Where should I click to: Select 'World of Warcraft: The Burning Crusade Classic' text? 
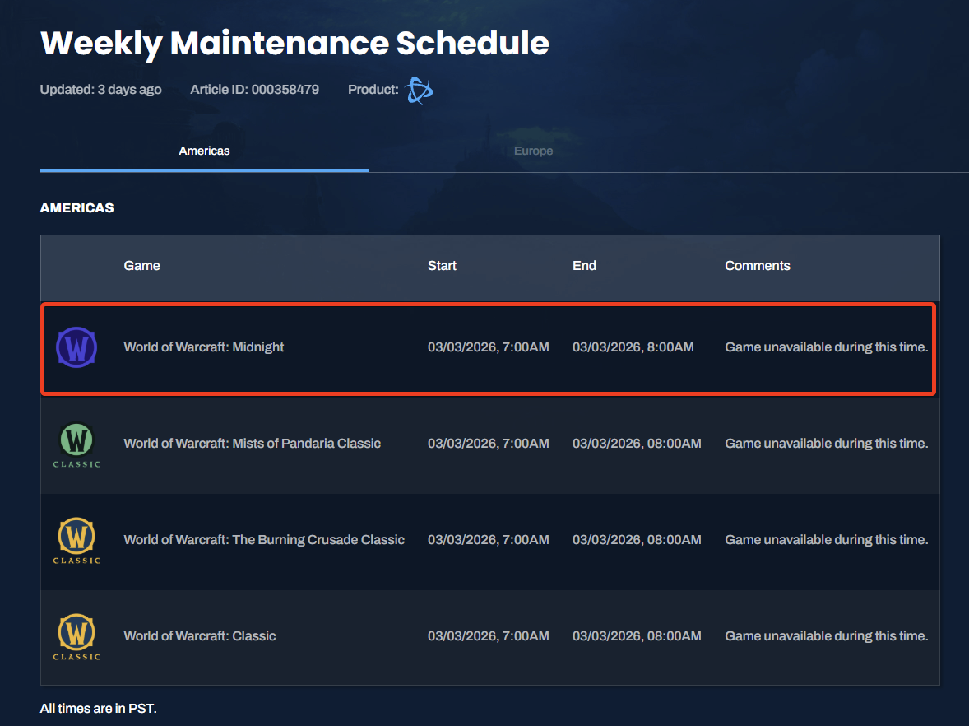tap(264, 540)
